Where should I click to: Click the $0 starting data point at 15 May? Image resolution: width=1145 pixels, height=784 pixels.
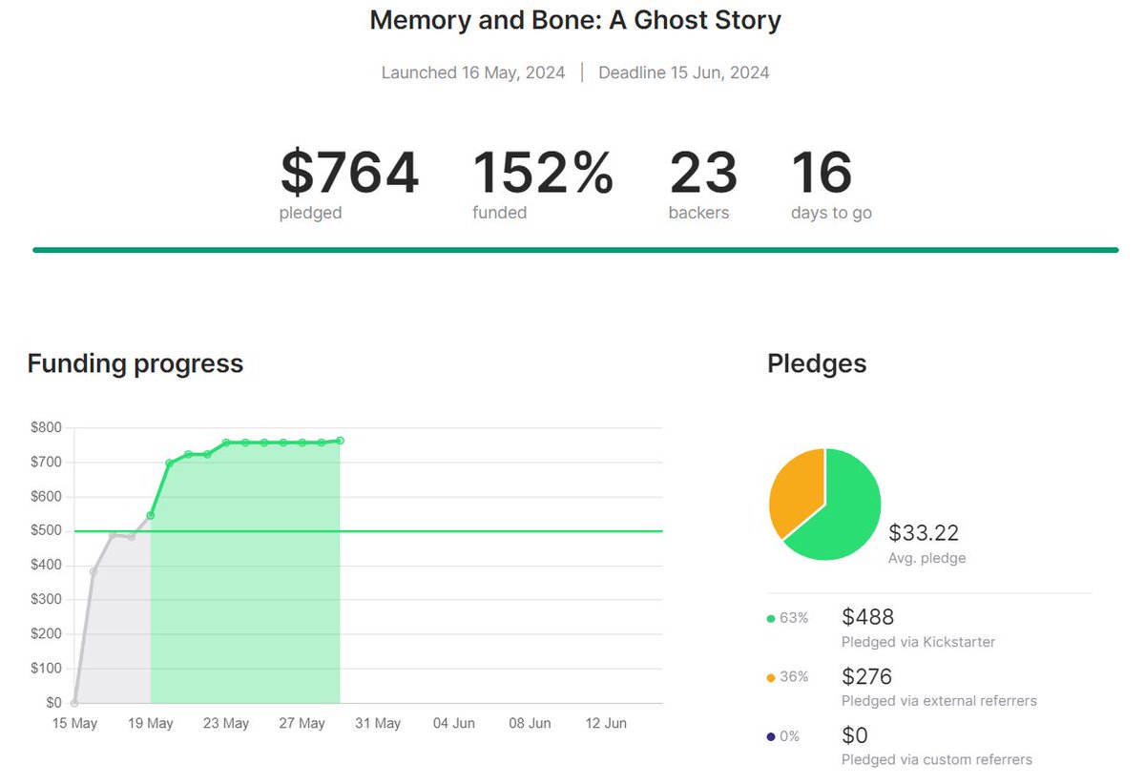74,703
